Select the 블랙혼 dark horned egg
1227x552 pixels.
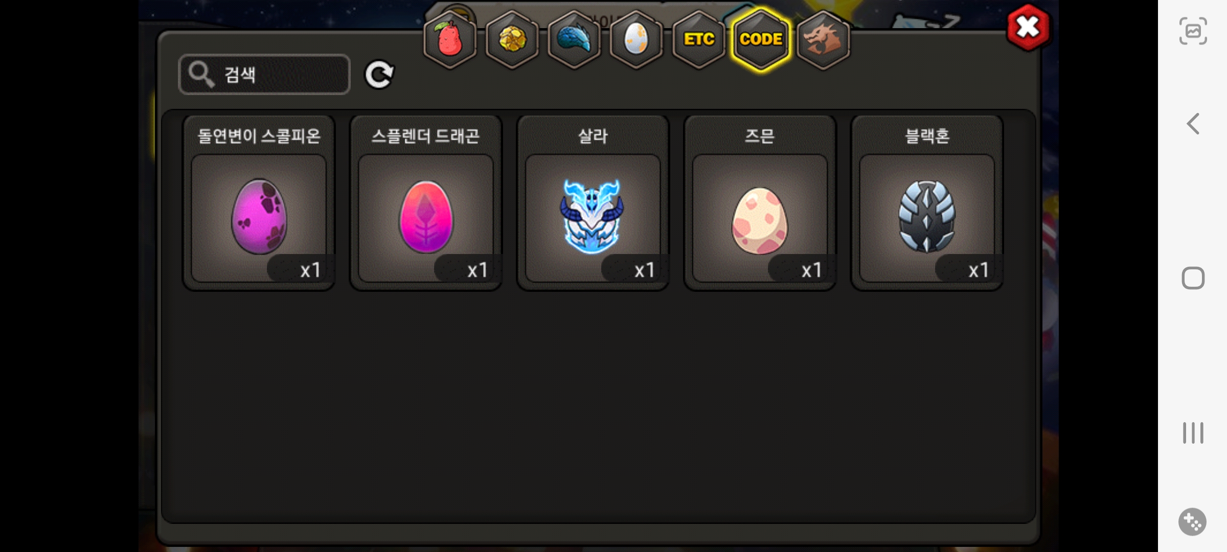(927, 203)
